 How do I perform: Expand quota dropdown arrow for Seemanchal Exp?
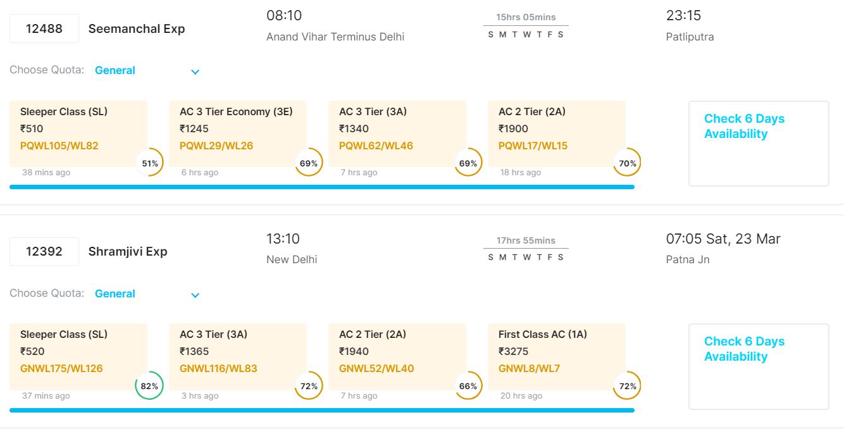click(x=195, y=72)
